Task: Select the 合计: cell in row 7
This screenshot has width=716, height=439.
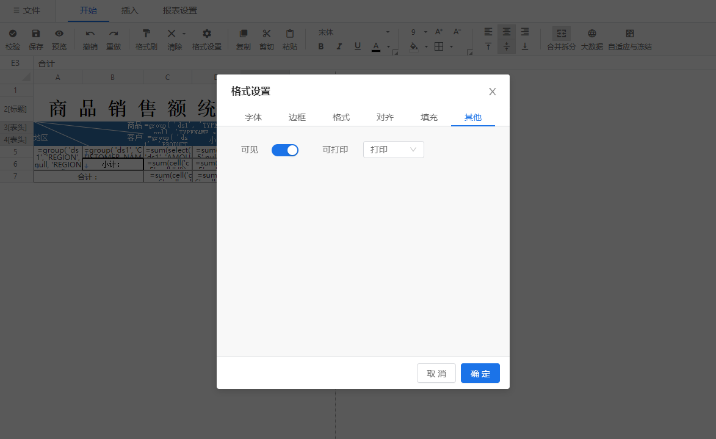Action: (89, 176)
